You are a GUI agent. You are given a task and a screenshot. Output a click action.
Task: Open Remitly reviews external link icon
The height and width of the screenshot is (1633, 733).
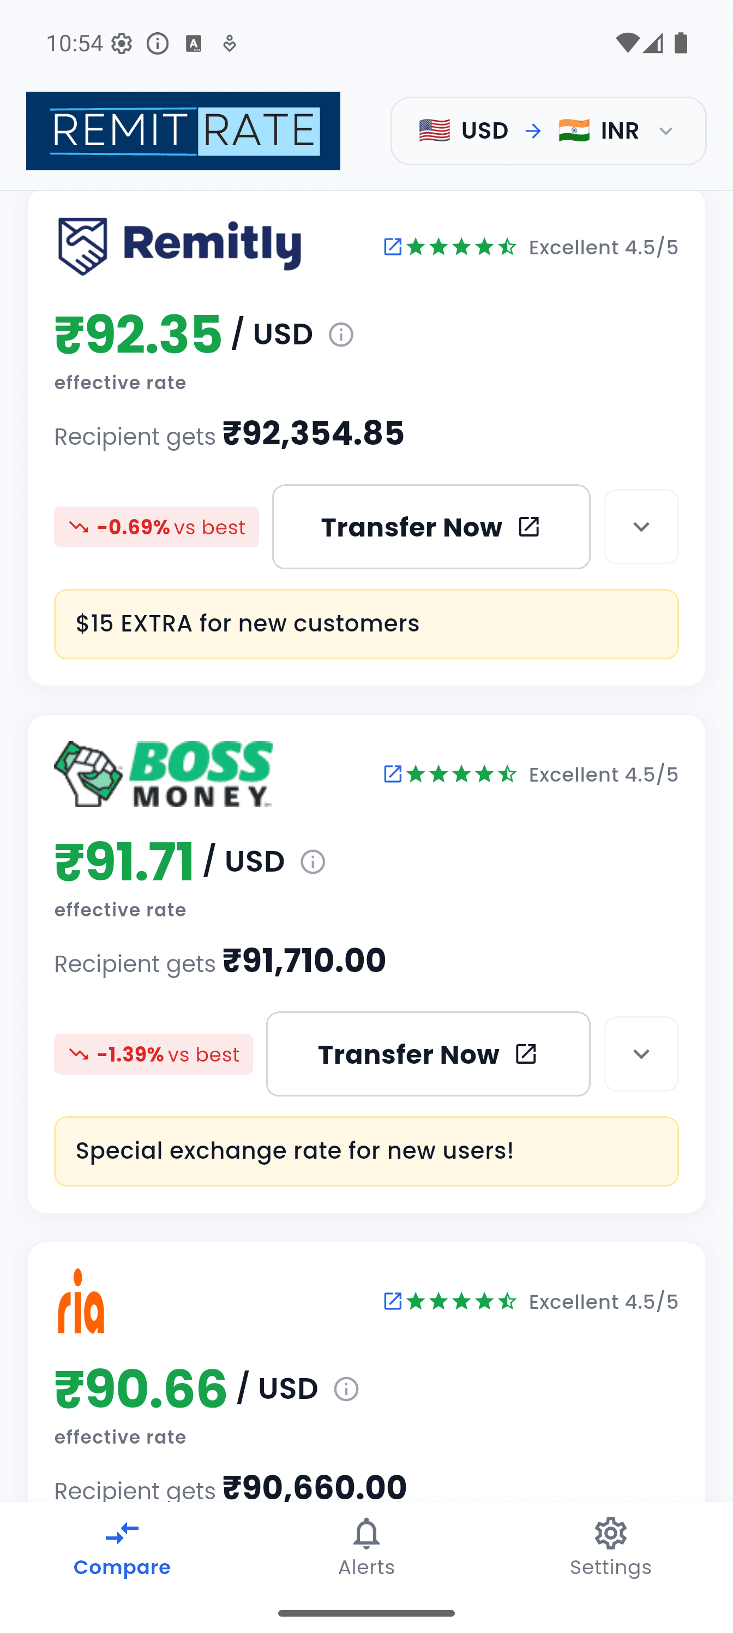tap(393, 247)
